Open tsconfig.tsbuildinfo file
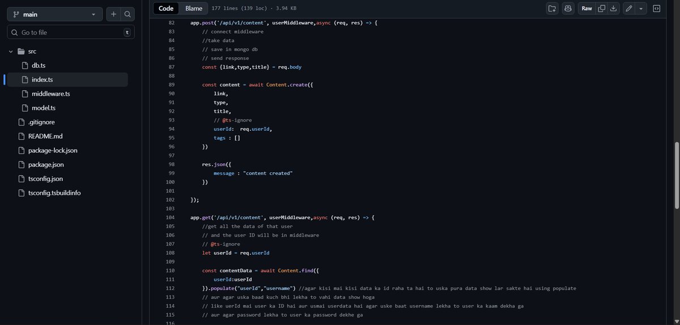The image size is (680, 325). point(54,193)
